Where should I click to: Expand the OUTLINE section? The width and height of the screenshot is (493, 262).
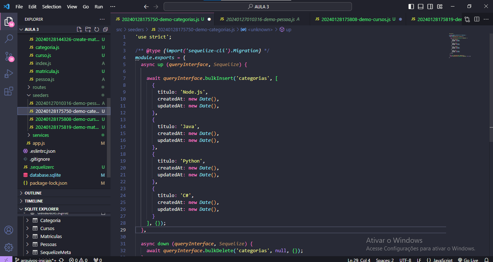pos(64,193)
